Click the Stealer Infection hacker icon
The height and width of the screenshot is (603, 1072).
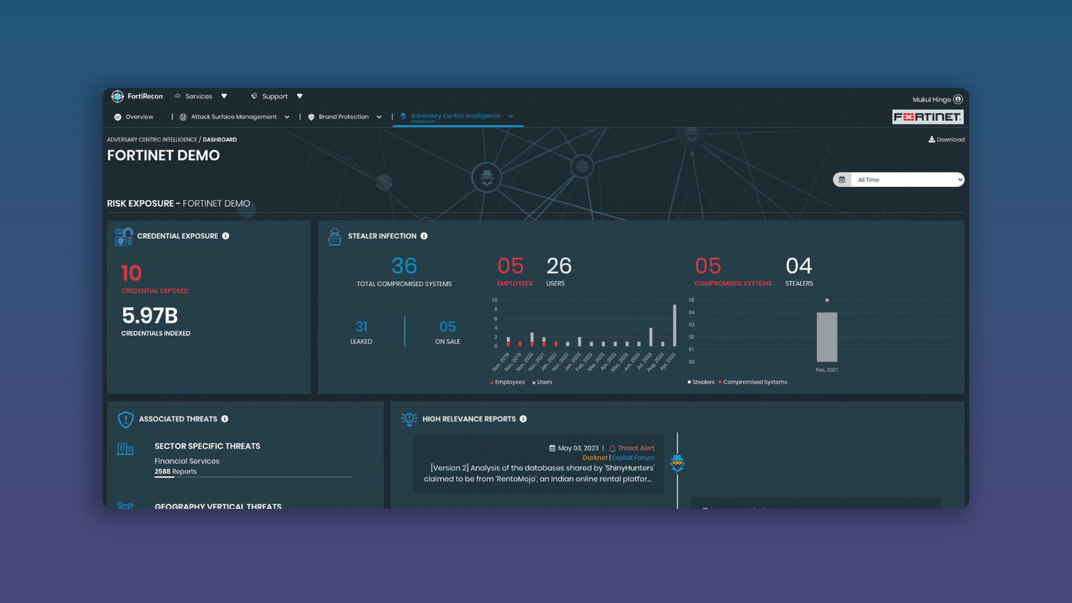(x=335, y=236)
